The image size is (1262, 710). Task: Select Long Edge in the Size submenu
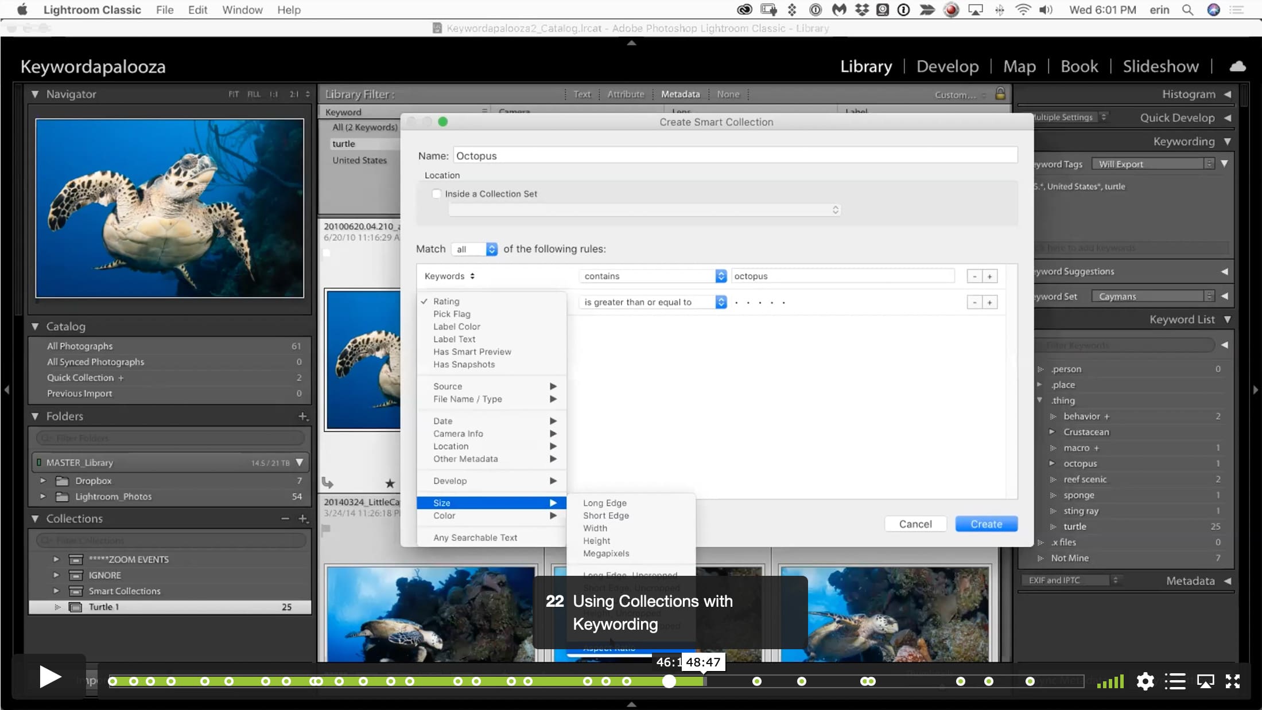(x=604, y=503)
